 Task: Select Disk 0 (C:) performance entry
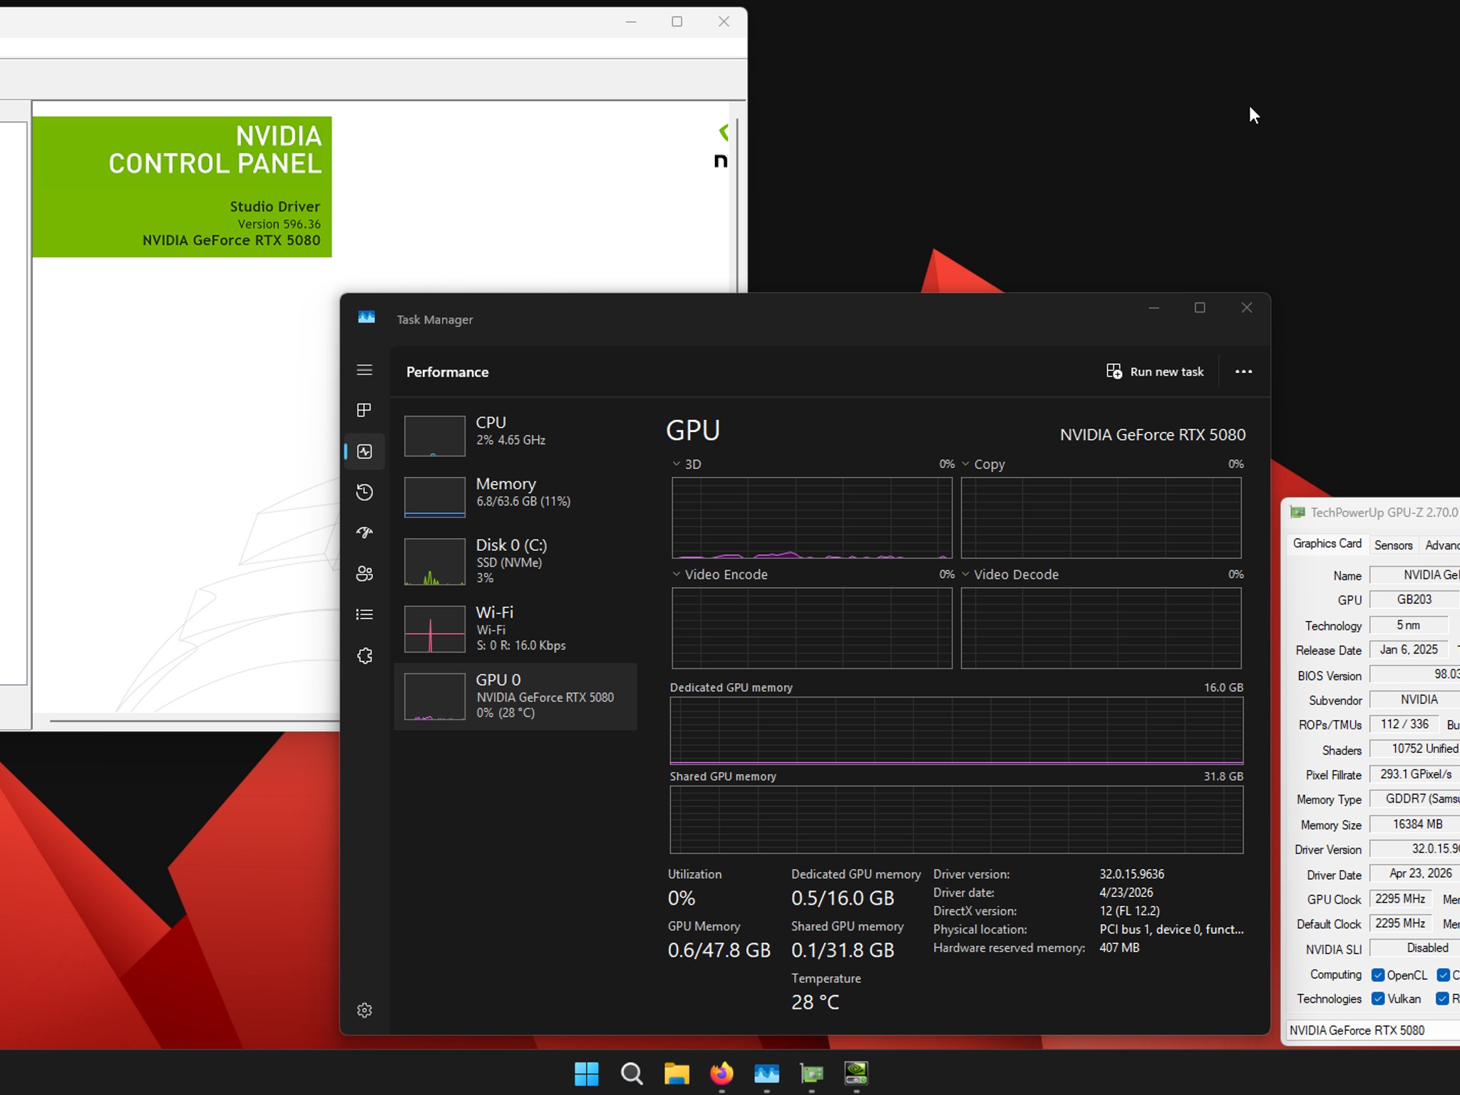tap(515, 561)
